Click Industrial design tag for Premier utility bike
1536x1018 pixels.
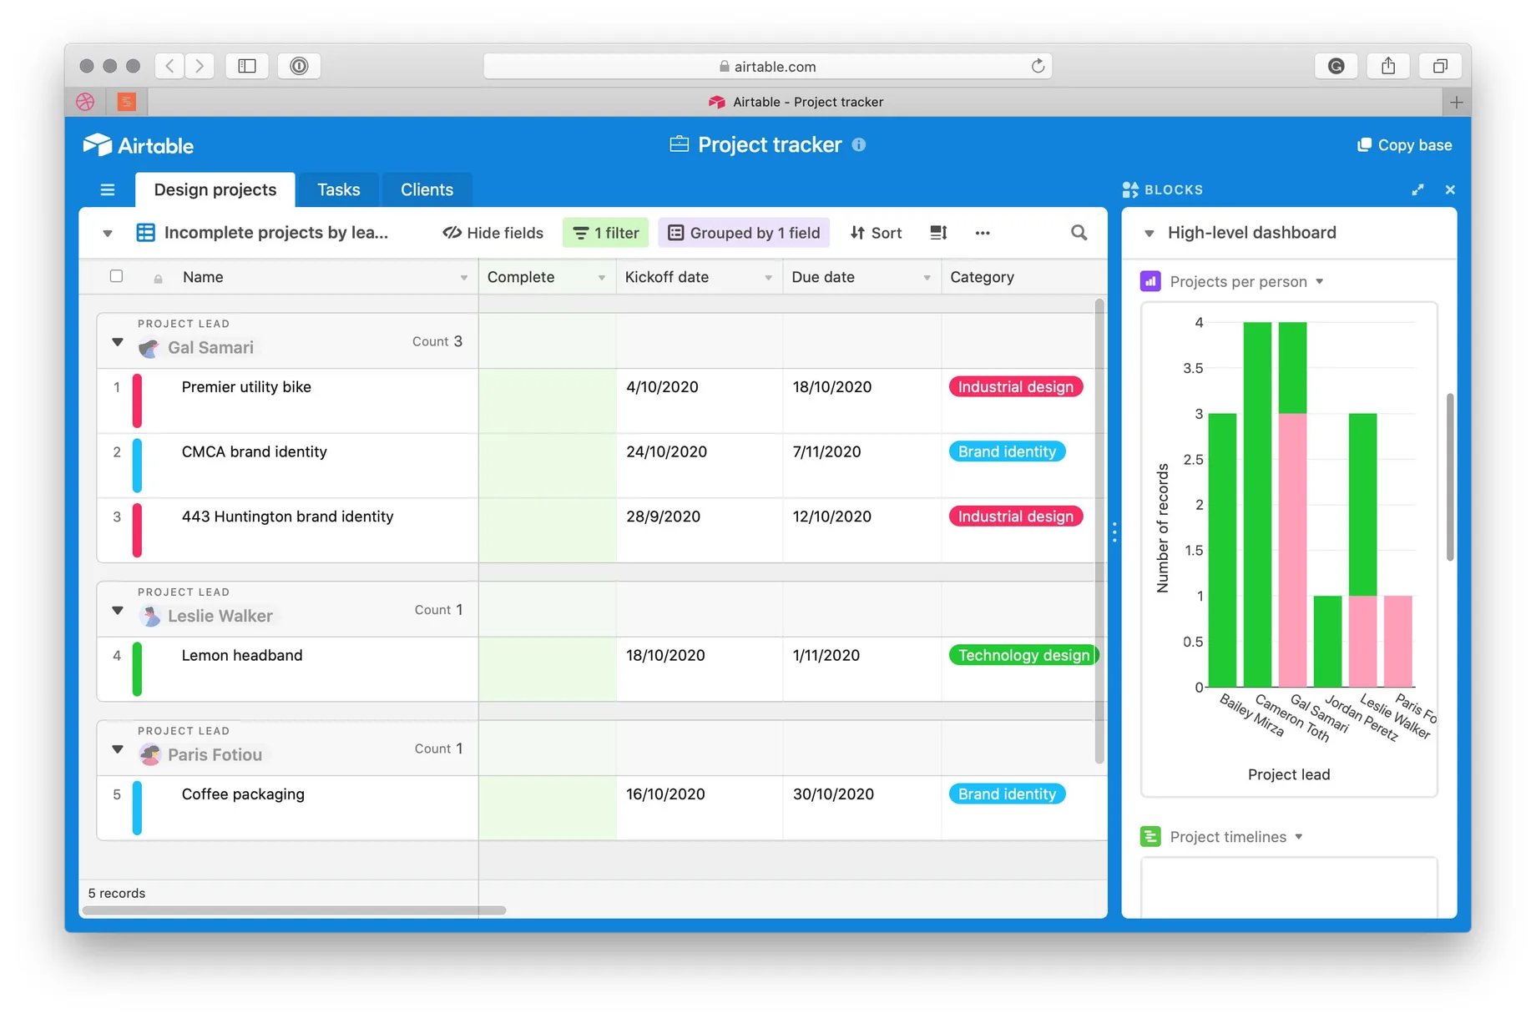(x=1016, y=386)
